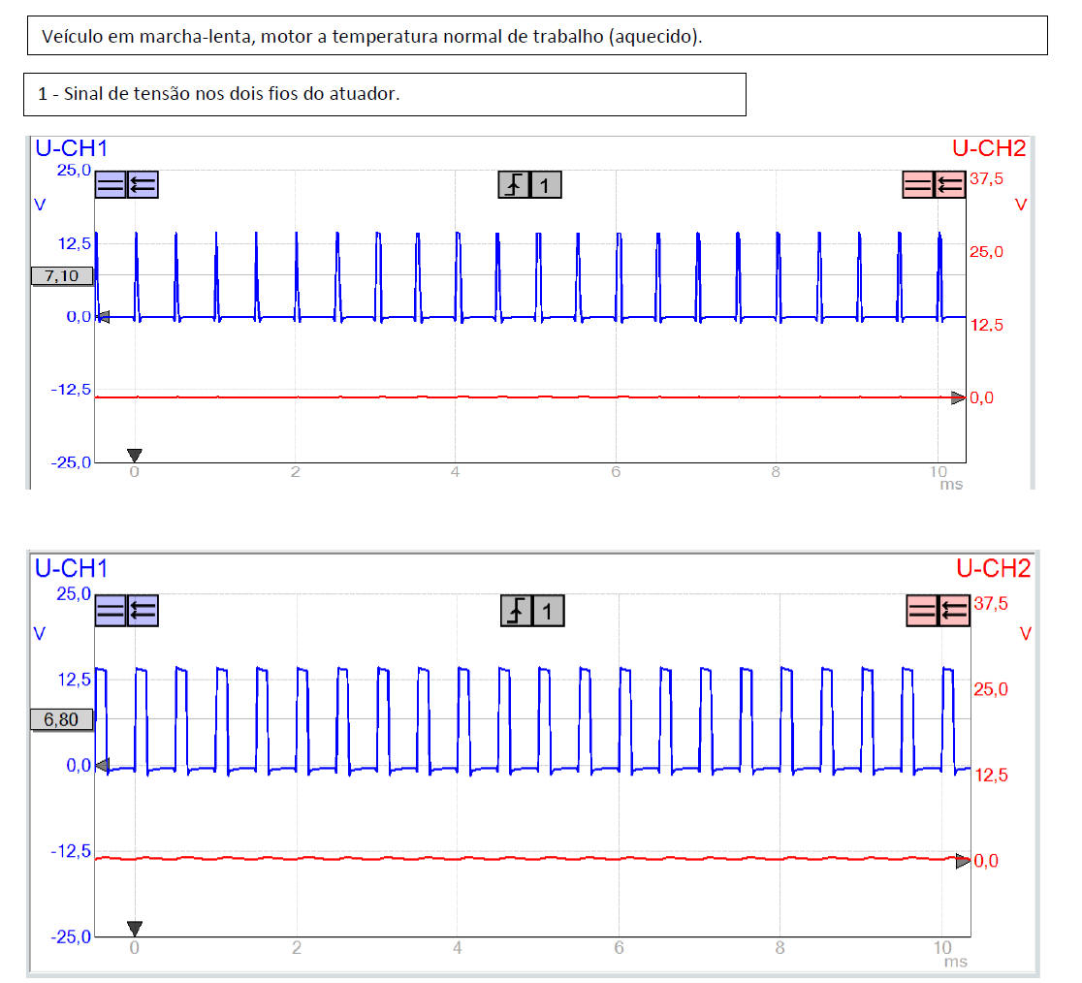Select the rising-edge trigger icon in upper chart
This screenshot has height=983, width=1082.
point(514,184)
